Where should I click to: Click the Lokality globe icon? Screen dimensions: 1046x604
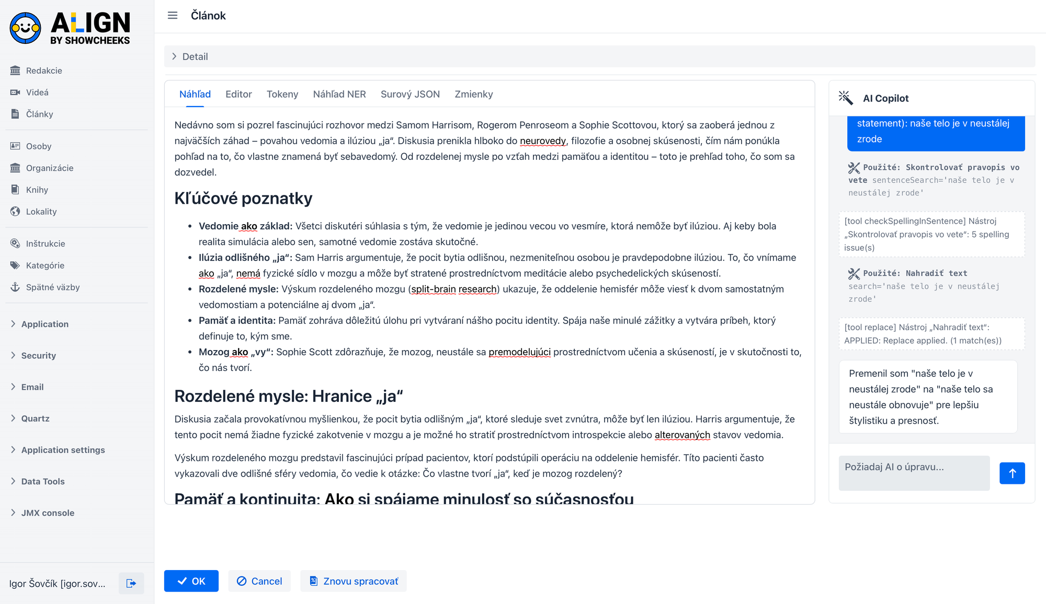click(x=15, y=212)
